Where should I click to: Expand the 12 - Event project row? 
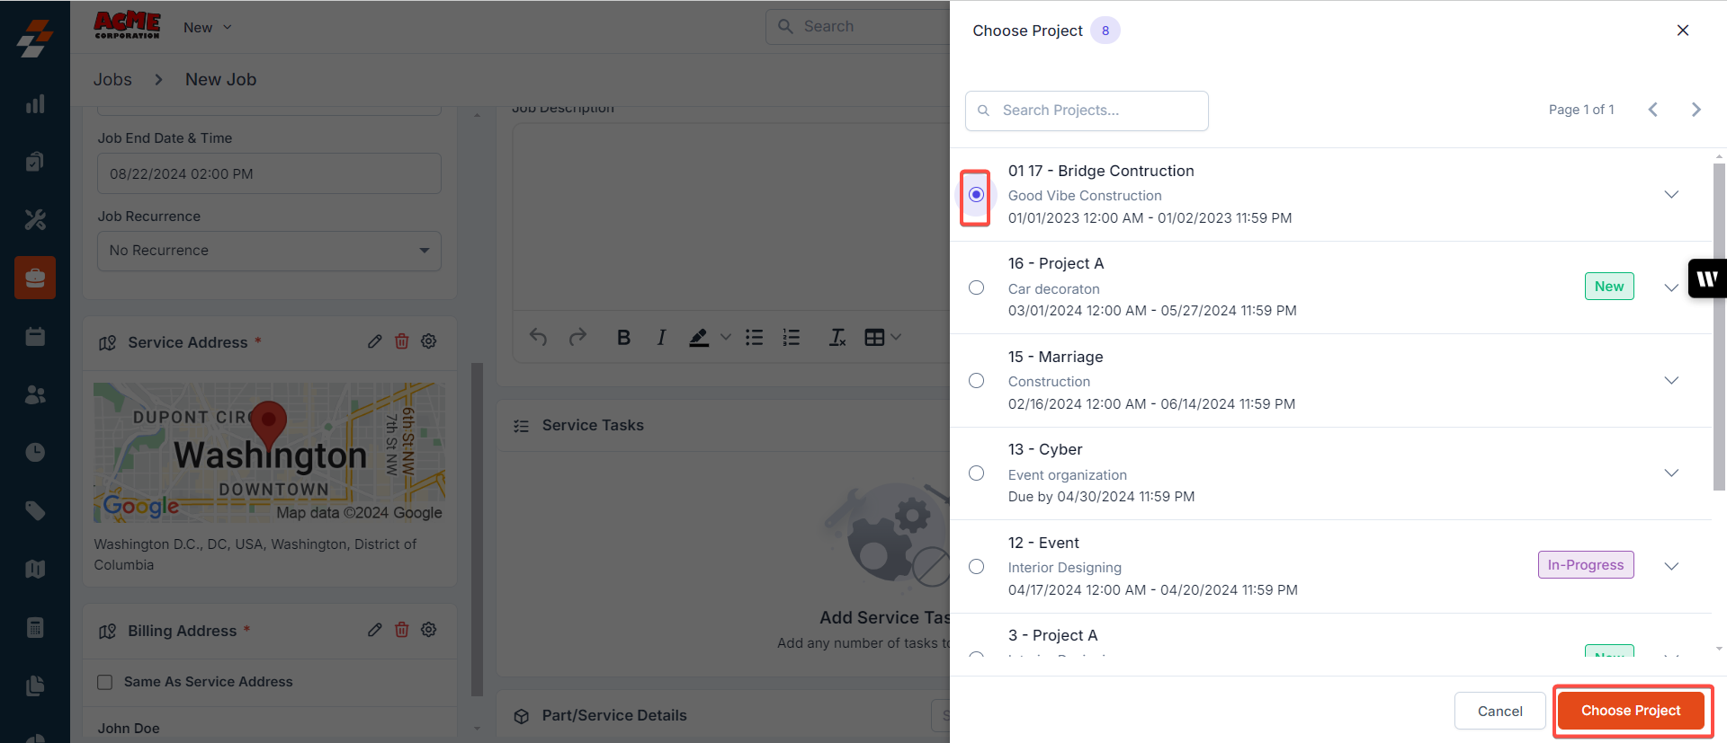tap(1671, 566)
